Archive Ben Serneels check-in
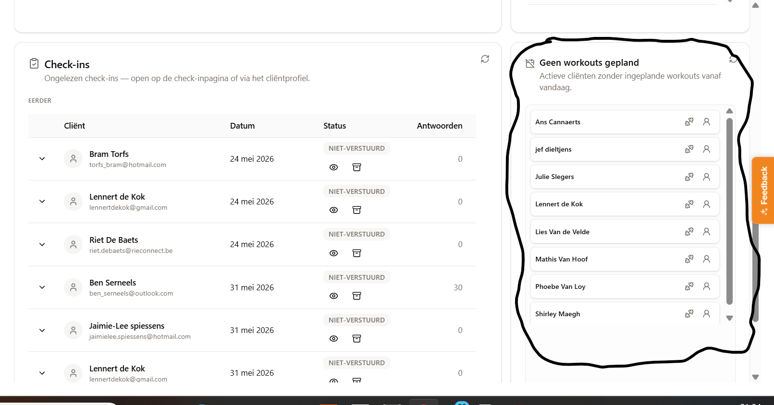The image size is (774, 405). coord(356,296)
